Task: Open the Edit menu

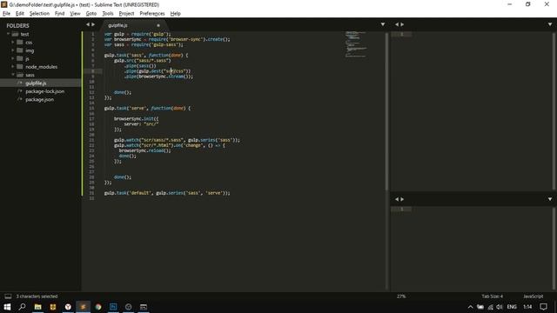Action: pos(20,14)
